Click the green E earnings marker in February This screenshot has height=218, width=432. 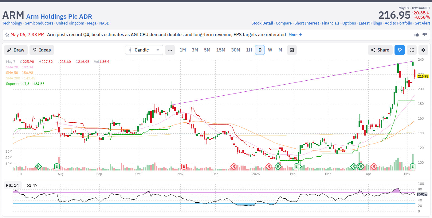tap(297, 166)
